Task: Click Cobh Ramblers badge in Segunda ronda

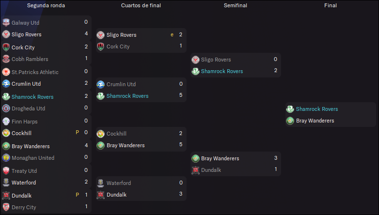Action: click(6, 59)
